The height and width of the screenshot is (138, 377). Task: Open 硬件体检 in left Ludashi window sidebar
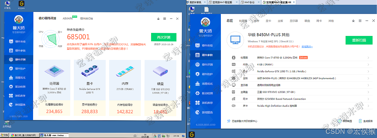[x=18, y=41]
